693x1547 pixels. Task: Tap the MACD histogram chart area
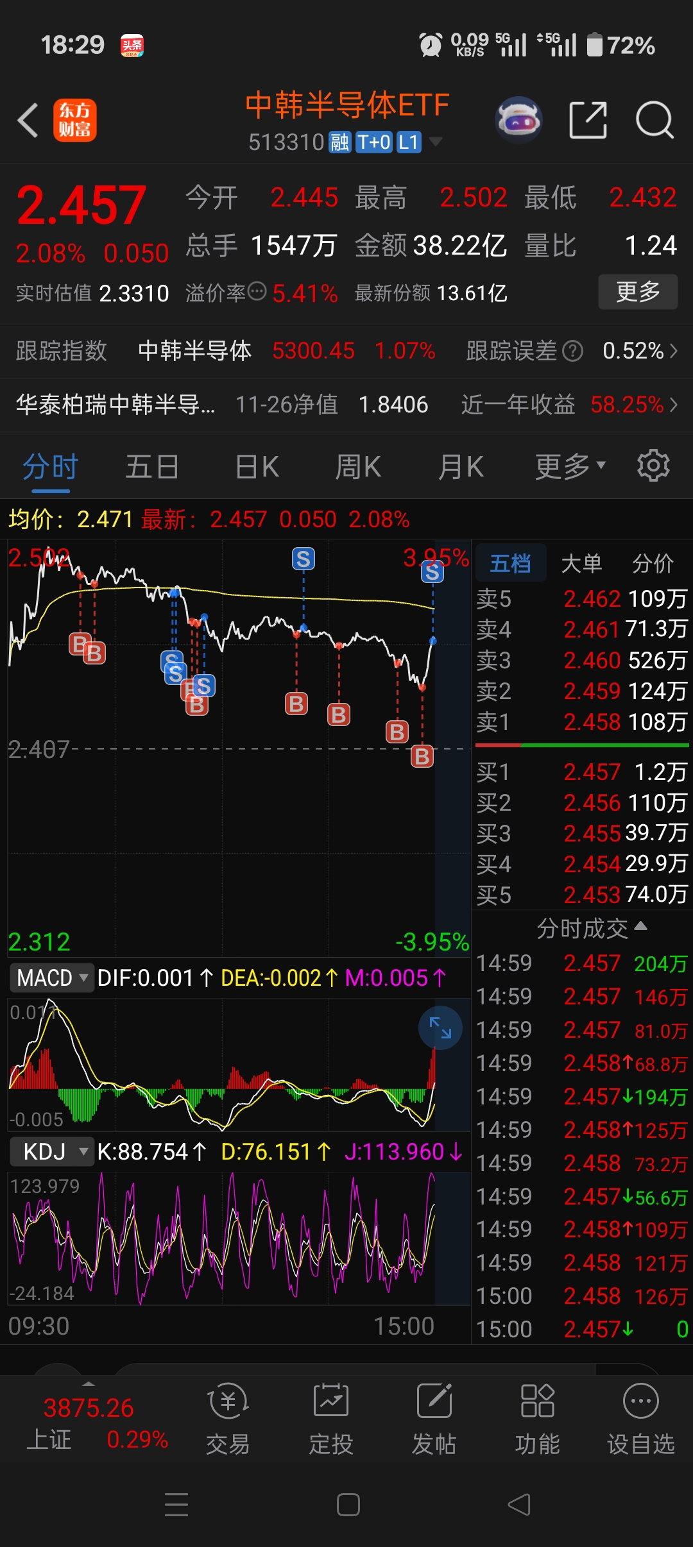click(x=239, y=1065)
